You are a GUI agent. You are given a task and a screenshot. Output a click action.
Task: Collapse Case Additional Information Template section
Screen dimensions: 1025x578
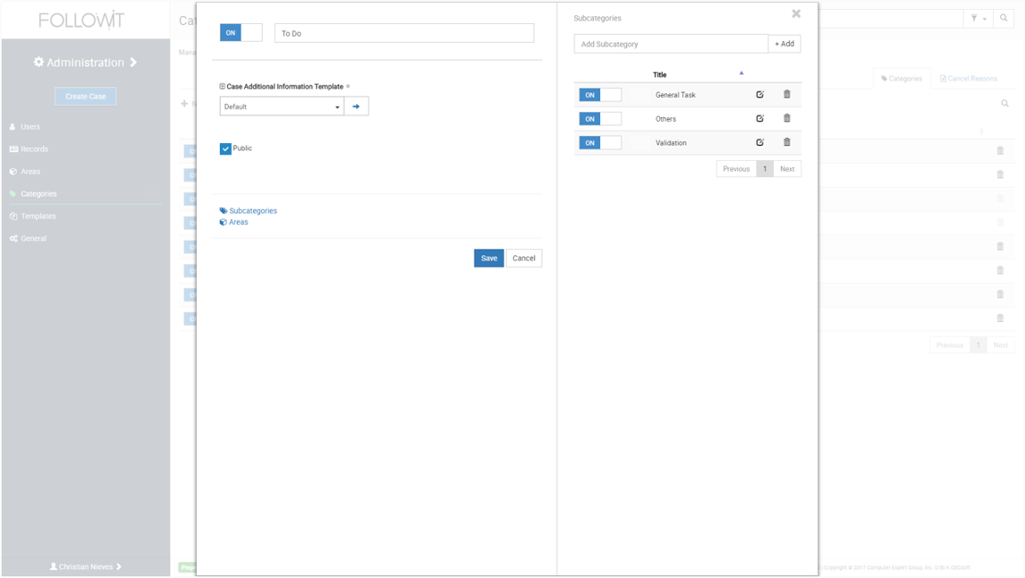(223, 87)
